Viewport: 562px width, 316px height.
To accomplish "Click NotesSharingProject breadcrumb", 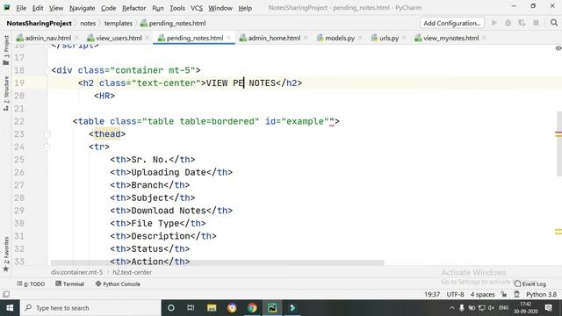I will tap(39, 24).
